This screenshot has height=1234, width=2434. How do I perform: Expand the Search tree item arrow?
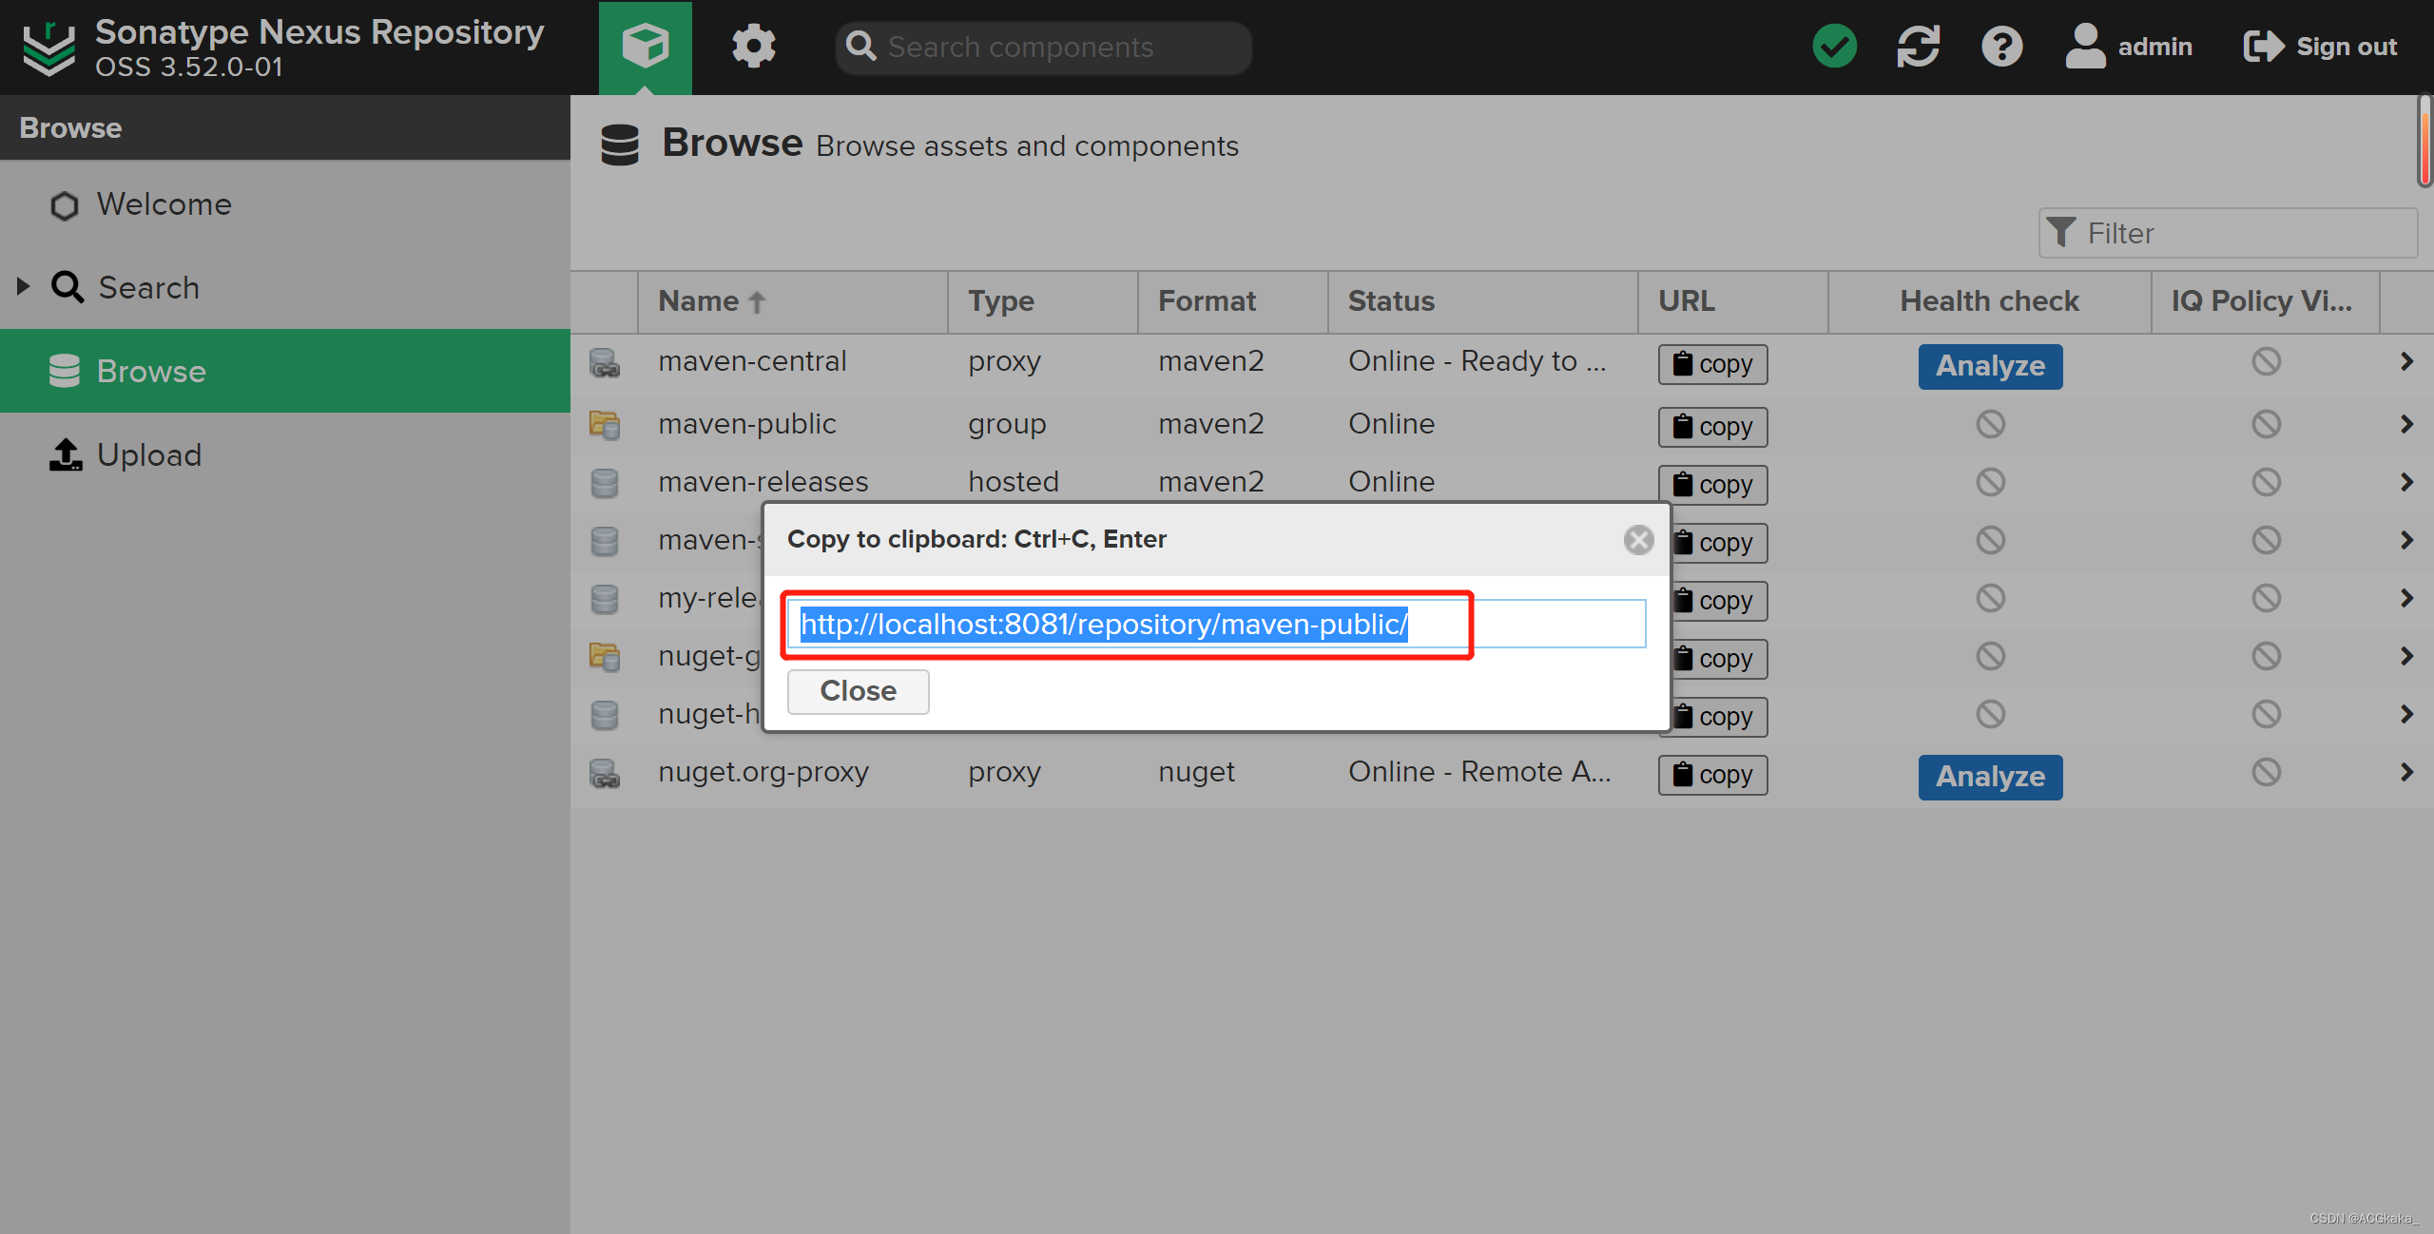pyautogui.click(x=24, y=286)
